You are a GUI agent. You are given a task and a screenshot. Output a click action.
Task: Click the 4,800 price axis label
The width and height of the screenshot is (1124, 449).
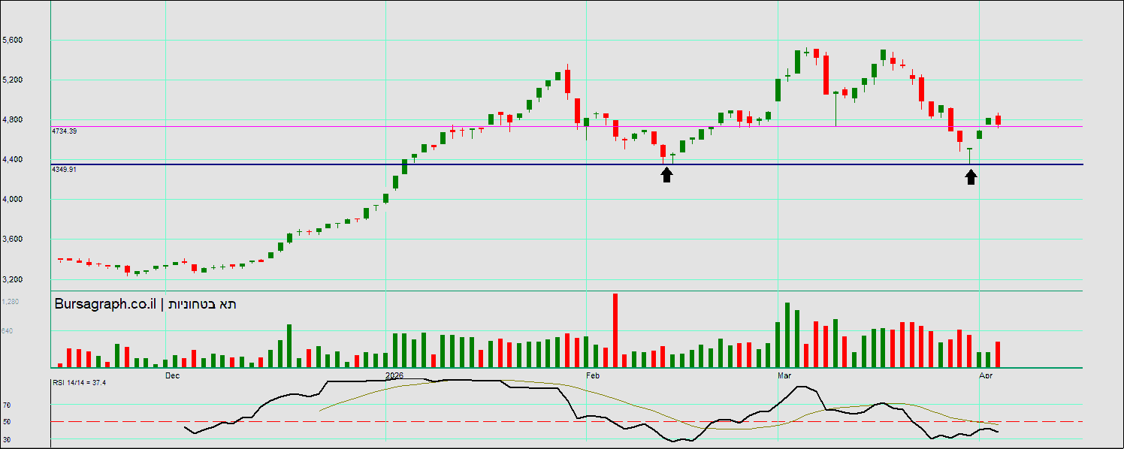tap(12, 119)
